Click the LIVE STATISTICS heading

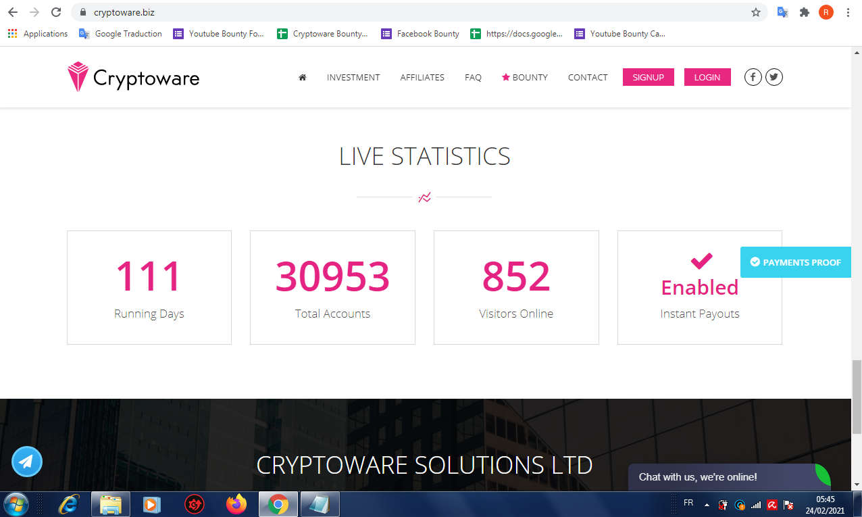click(x=424, y=157)
